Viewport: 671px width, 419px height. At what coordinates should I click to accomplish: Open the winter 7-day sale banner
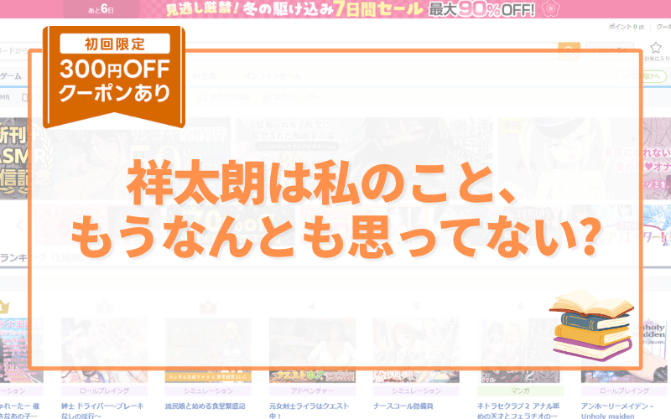335,9
